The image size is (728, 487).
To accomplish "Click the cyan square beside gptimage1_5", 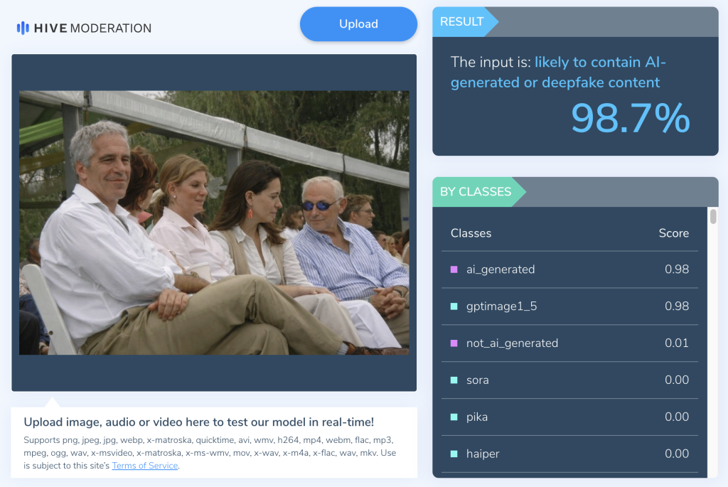I will (x=454, y=306).
